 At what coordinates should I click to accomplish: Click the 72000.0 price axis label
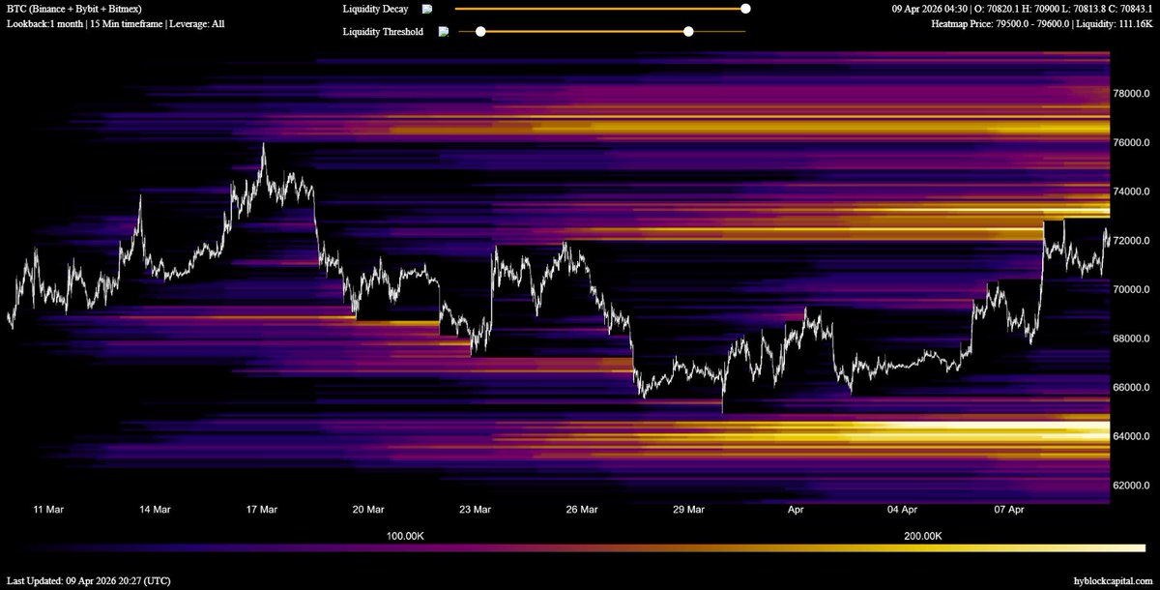point(1129,241)
